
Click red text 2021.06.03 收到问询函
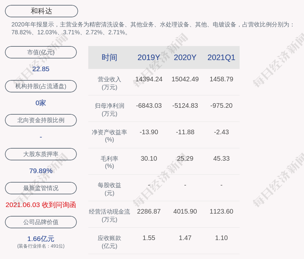tap(41, 205)
